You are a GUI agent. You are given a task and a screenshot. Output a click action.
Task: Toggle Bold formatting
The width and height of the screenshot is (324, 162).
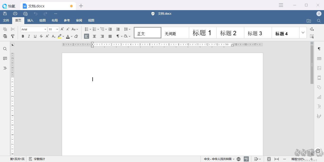tap(23, 36)
